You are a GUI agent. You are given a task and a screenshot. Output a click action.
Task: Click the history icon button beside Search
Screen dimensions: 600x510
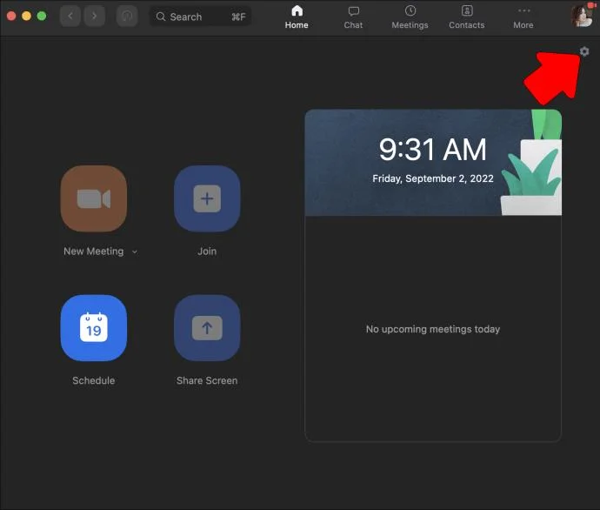pyautogui.click(x=127, y=16)
